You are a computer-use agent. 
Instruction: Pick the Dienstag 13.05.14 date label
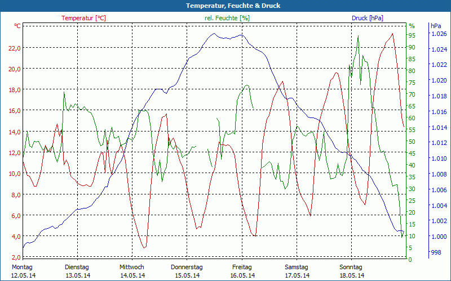pos(77,271)
